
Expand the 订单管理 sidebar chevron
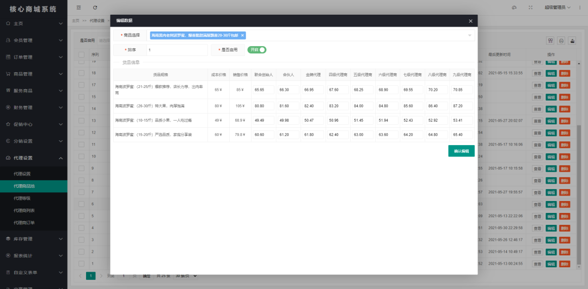[x=61, y=57]
